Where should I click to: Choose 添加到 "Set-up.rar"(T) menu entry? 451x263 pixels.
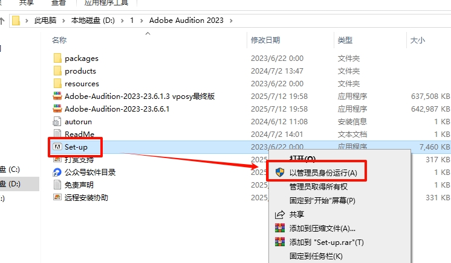(326, 242)
